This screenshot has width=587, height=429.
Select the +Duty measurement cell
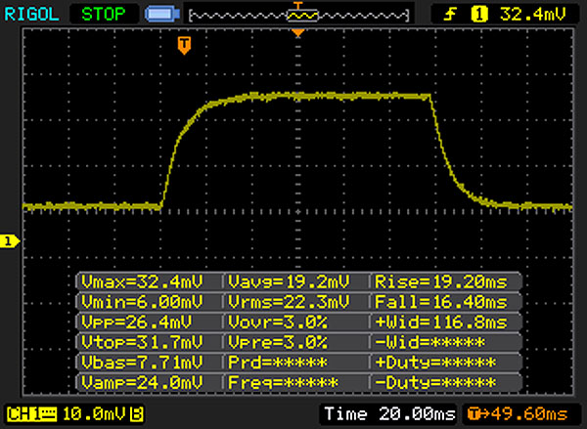coord(445,363)
